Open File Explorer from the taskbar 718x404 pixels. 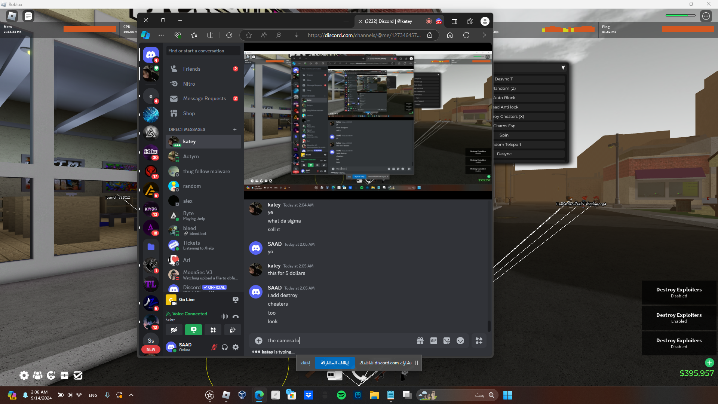(374, 395)
